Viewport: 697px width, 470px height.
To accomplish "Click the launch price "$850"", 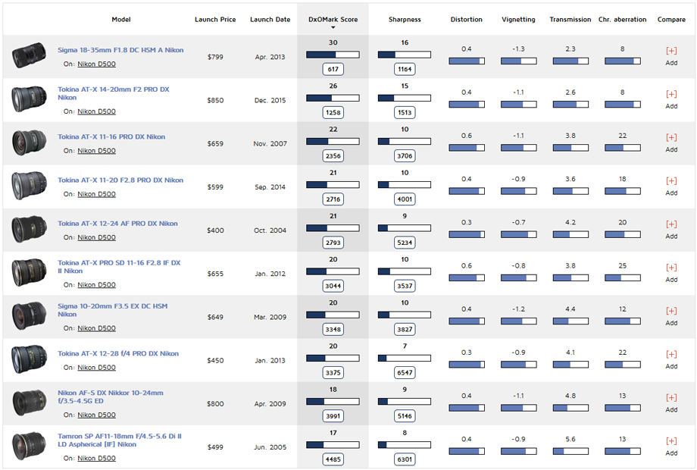I will pyautogui.click(x=215, y=101).
